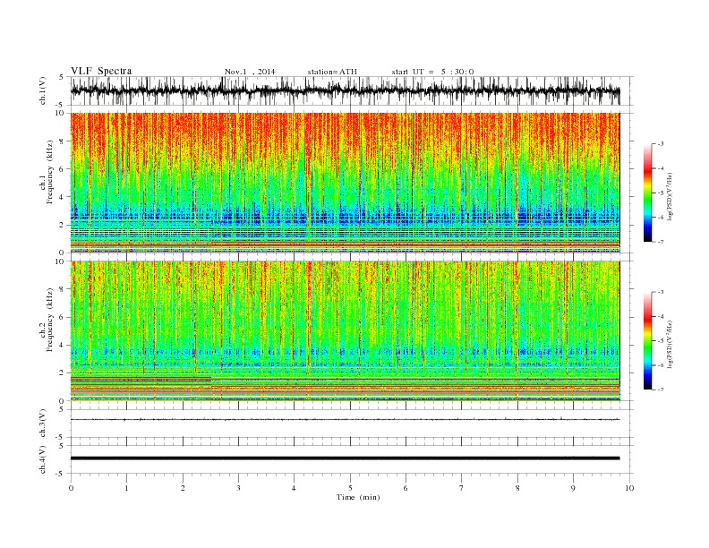Click the ch.1 spectrogram color scale bar
709x548 pixels.
tap(647, 193)
